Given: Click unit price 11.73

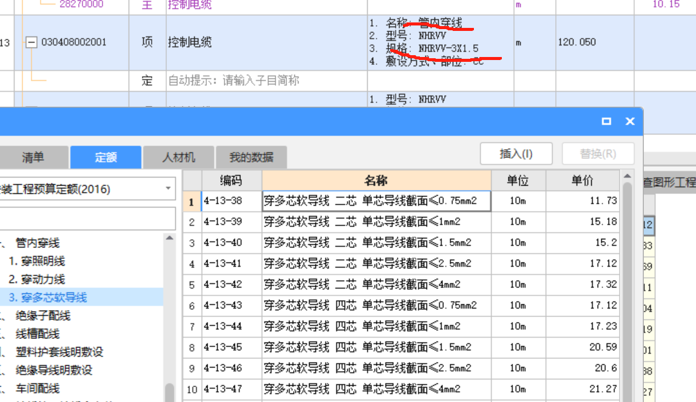Looking at the screenshot, I should pos(583,201).
